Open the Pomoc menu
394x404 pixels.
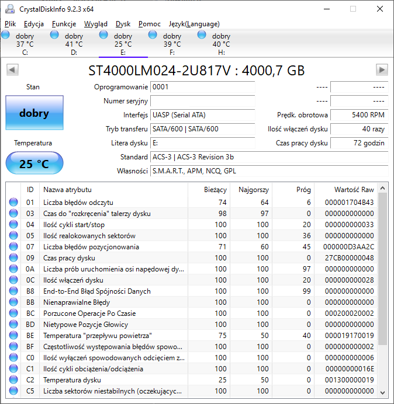(150, 24)
